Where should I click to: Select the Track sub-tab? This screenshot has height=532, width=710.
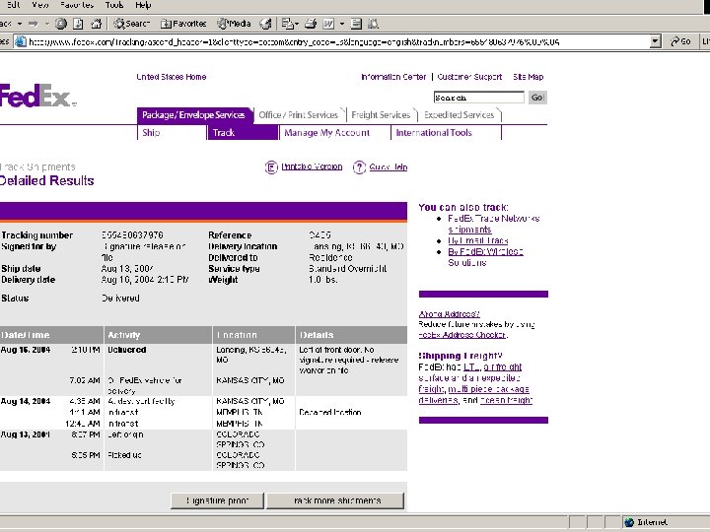(x=243, y=133)
